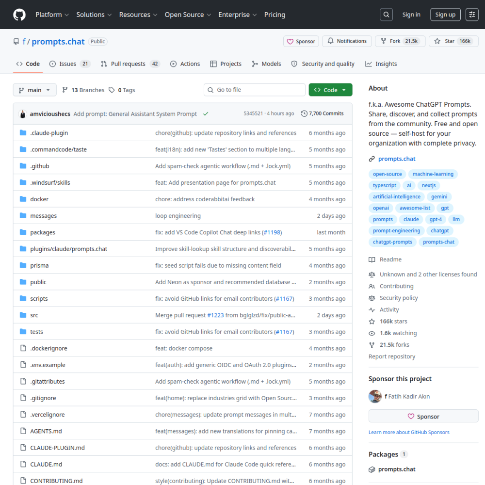Click the Sponsor button under Sponsor this project
This screenshot has height=485, width=485.
(x=423, y=416)
